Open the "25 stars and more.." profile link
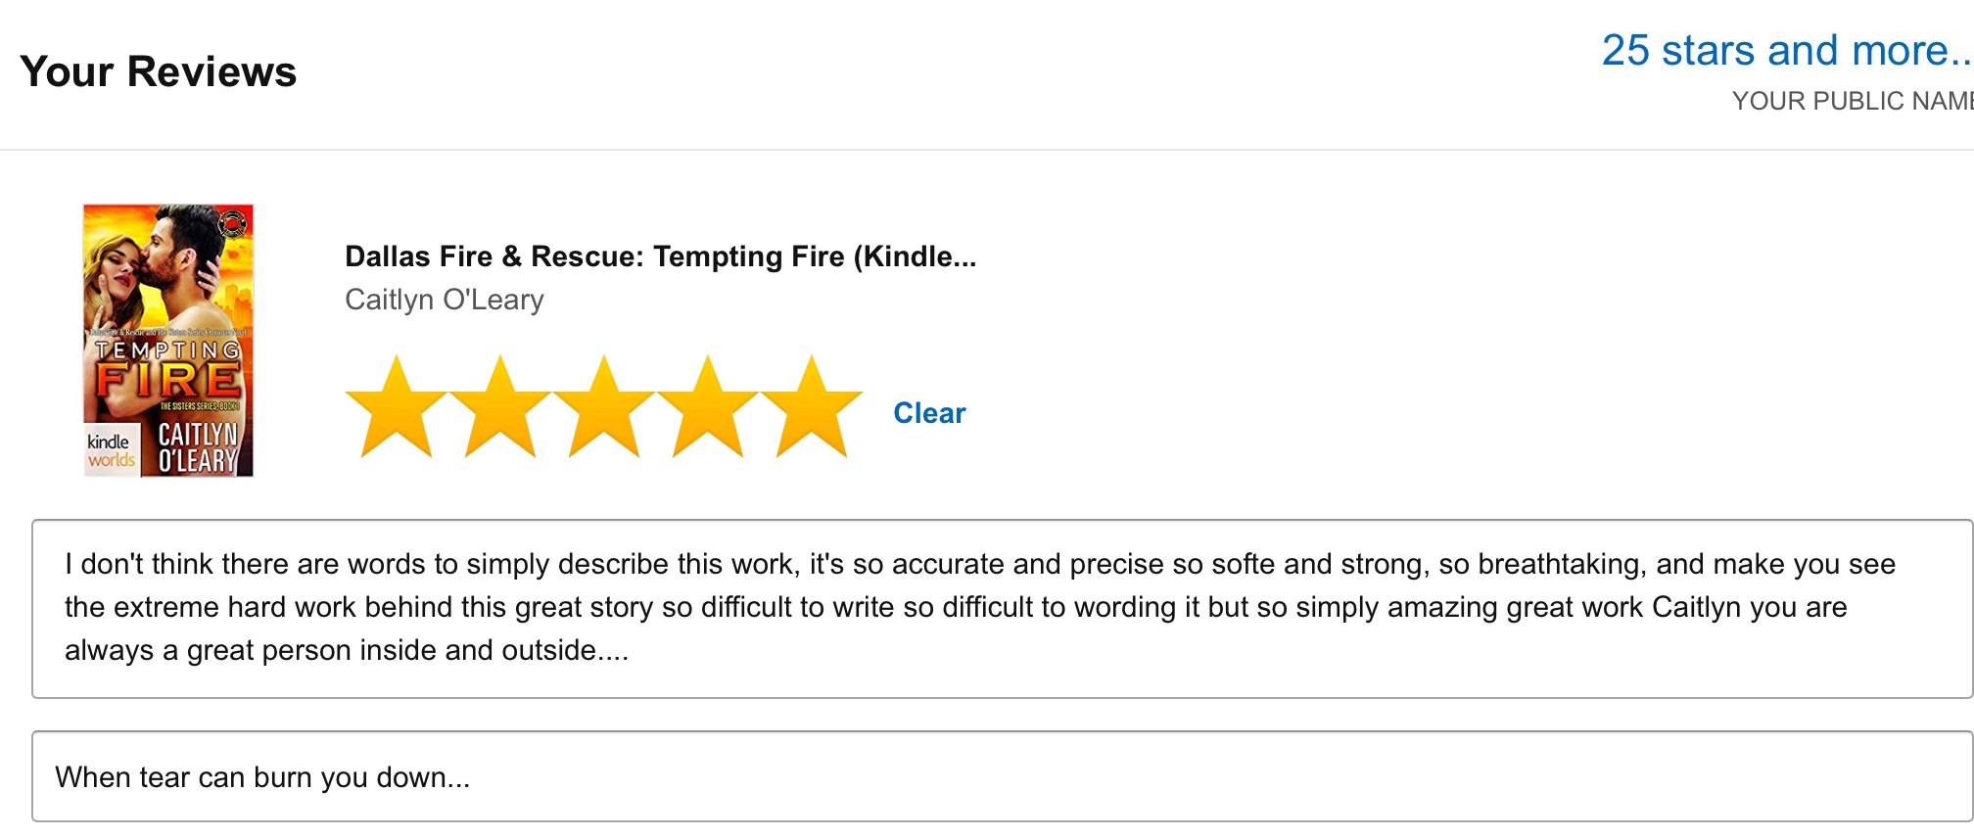 click(x=1786, y=51)
